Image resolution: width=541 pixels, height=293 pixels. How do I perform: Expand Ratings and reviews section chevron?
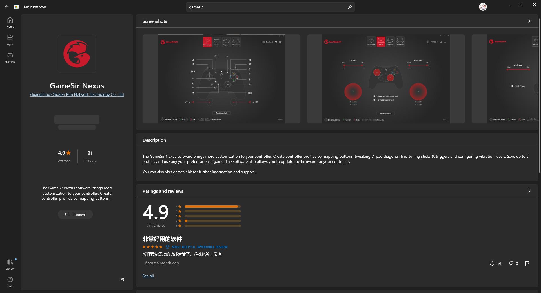click(529, 191)
